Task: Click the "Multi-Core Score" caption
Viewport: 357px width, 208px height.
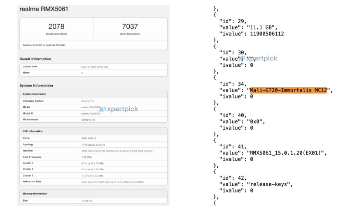Action: click(x=130, y=34)
